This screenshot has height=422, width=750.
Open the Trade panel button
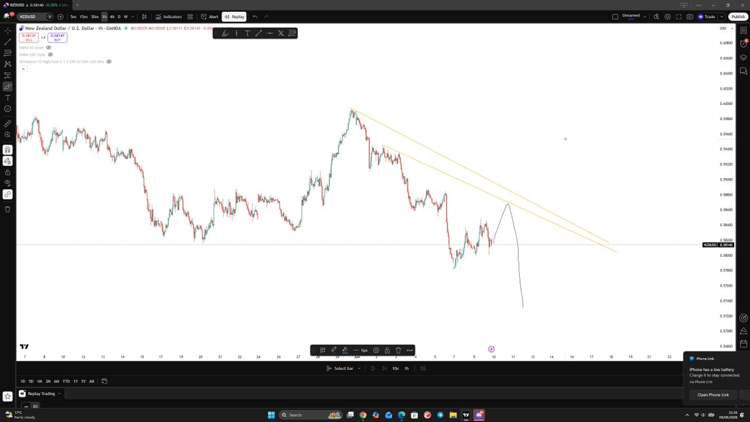pos(707,17)
